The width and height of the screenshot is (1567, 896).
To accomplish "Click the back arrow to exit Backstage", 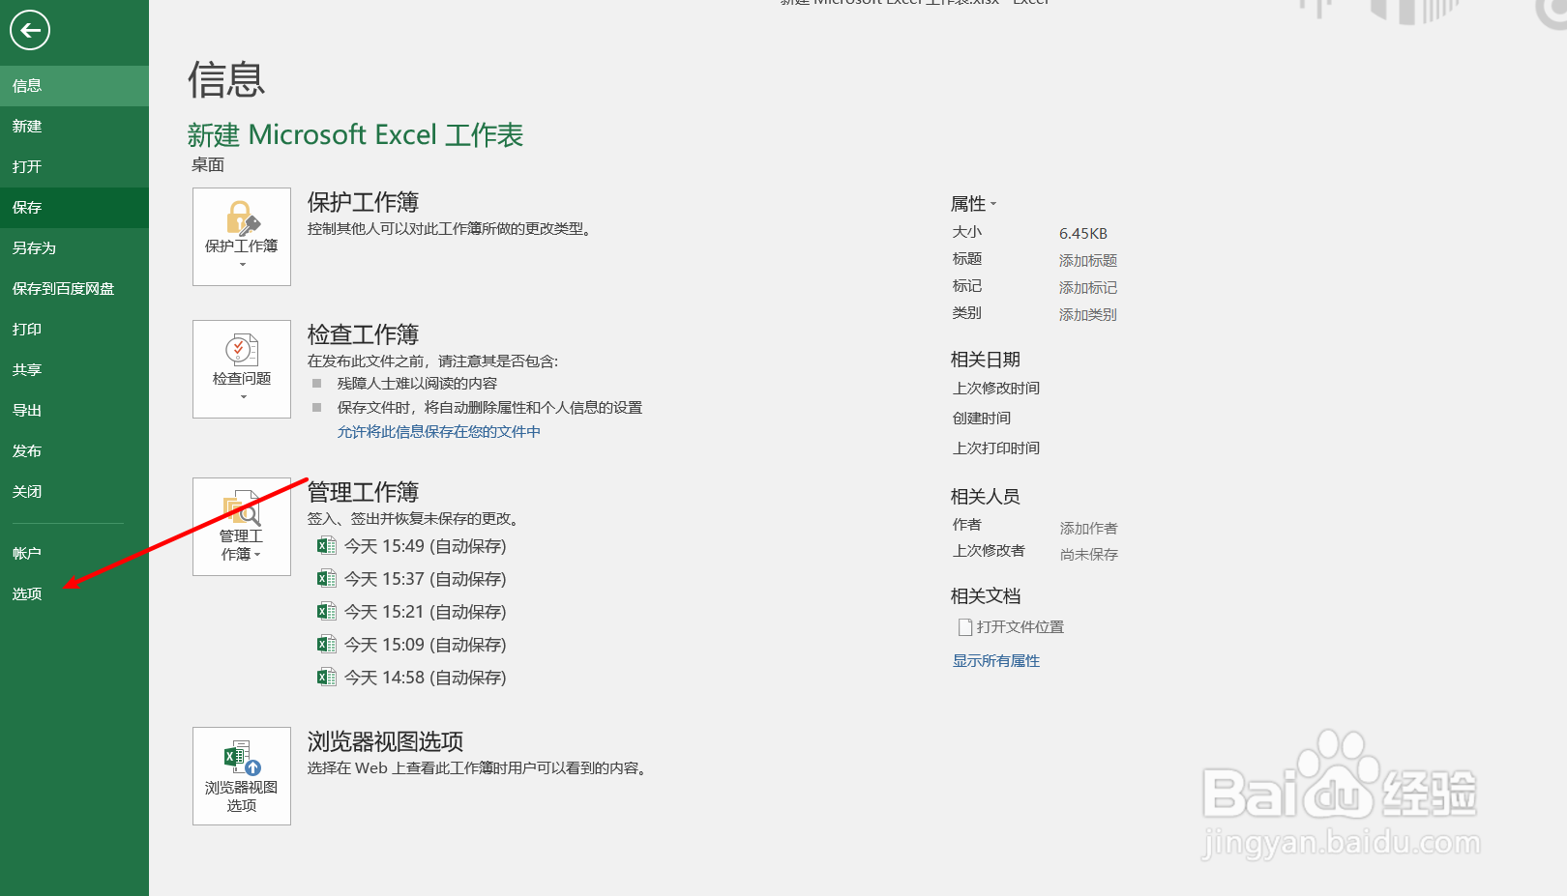I will click(29, 30).
